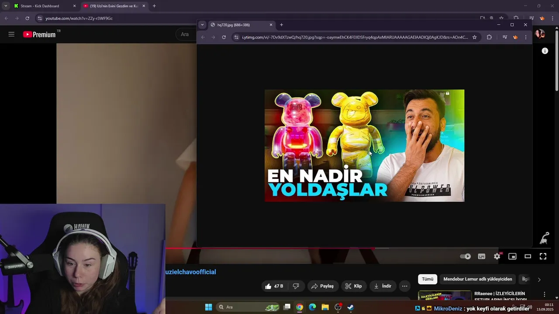
Task: Switch to Stream - Kick Dashboard tab
Action: point(40,6)
